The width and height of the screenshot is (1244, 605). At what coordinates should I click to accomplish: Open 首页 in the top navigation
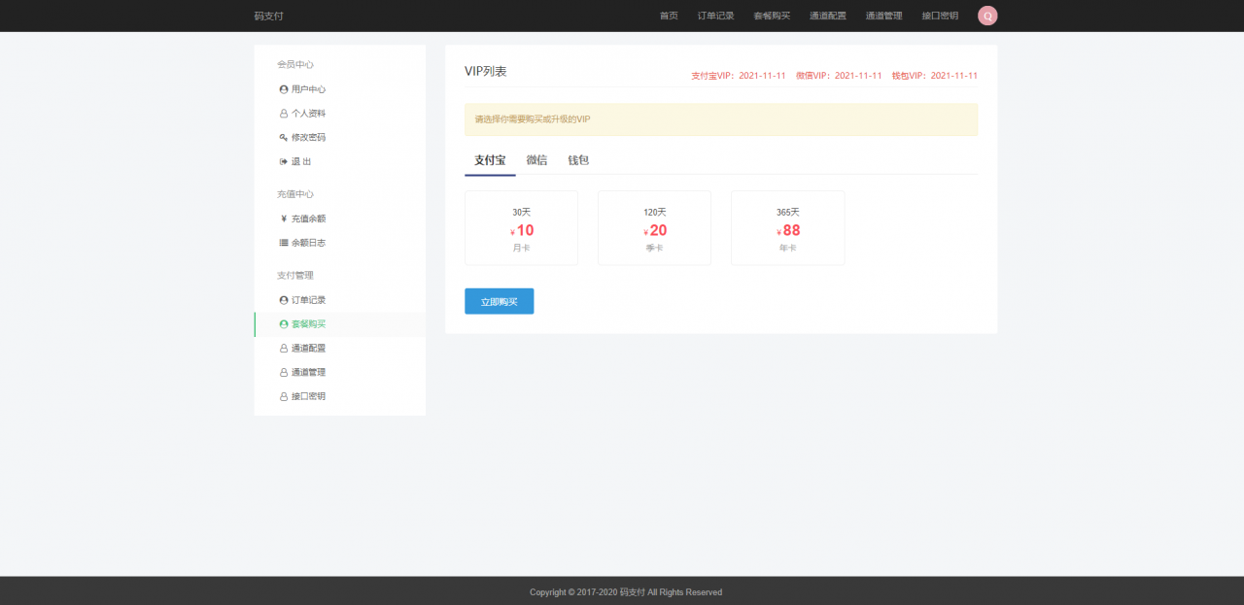(x=669, y=17)
